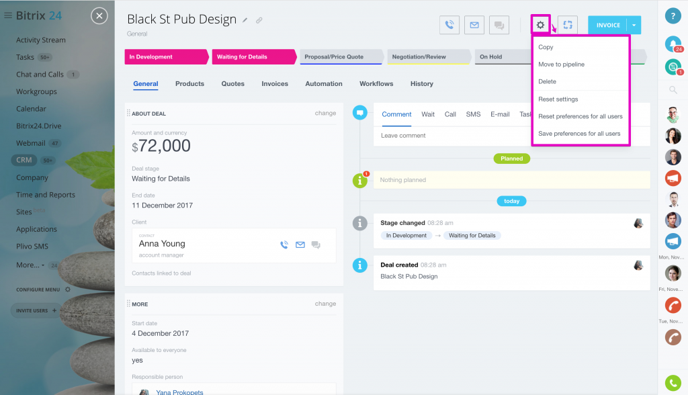
Task: Call Anna Young using phone icon
Action: [284, 245]
